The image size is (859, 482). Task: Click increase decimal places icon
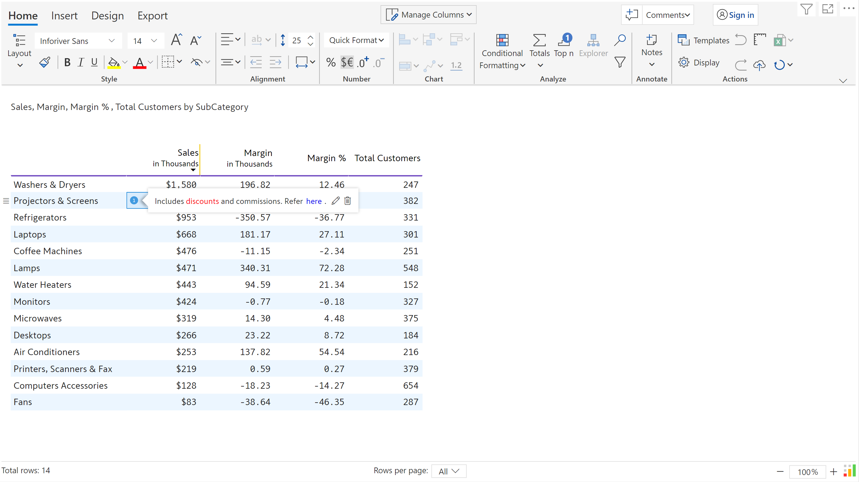coord(362,62)
